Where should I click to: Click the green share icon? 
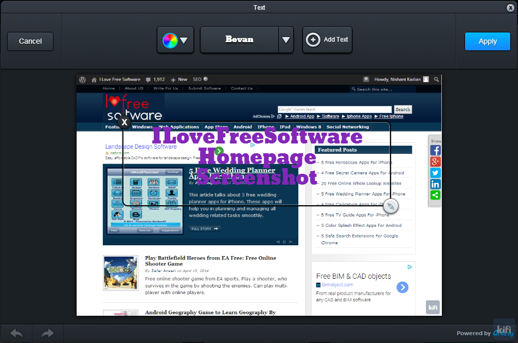[435, 195]
